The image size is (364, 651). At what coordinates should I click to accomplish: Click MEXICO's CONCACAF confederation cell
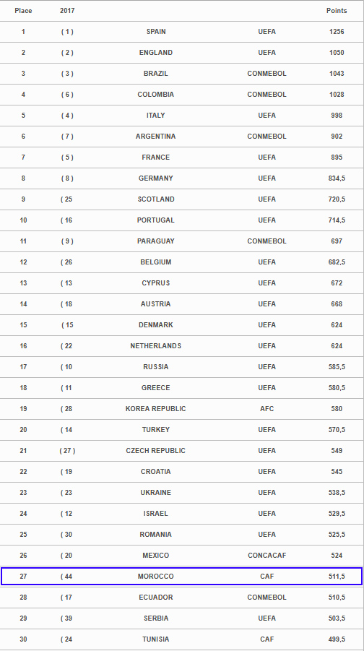(x=266, y=556)
